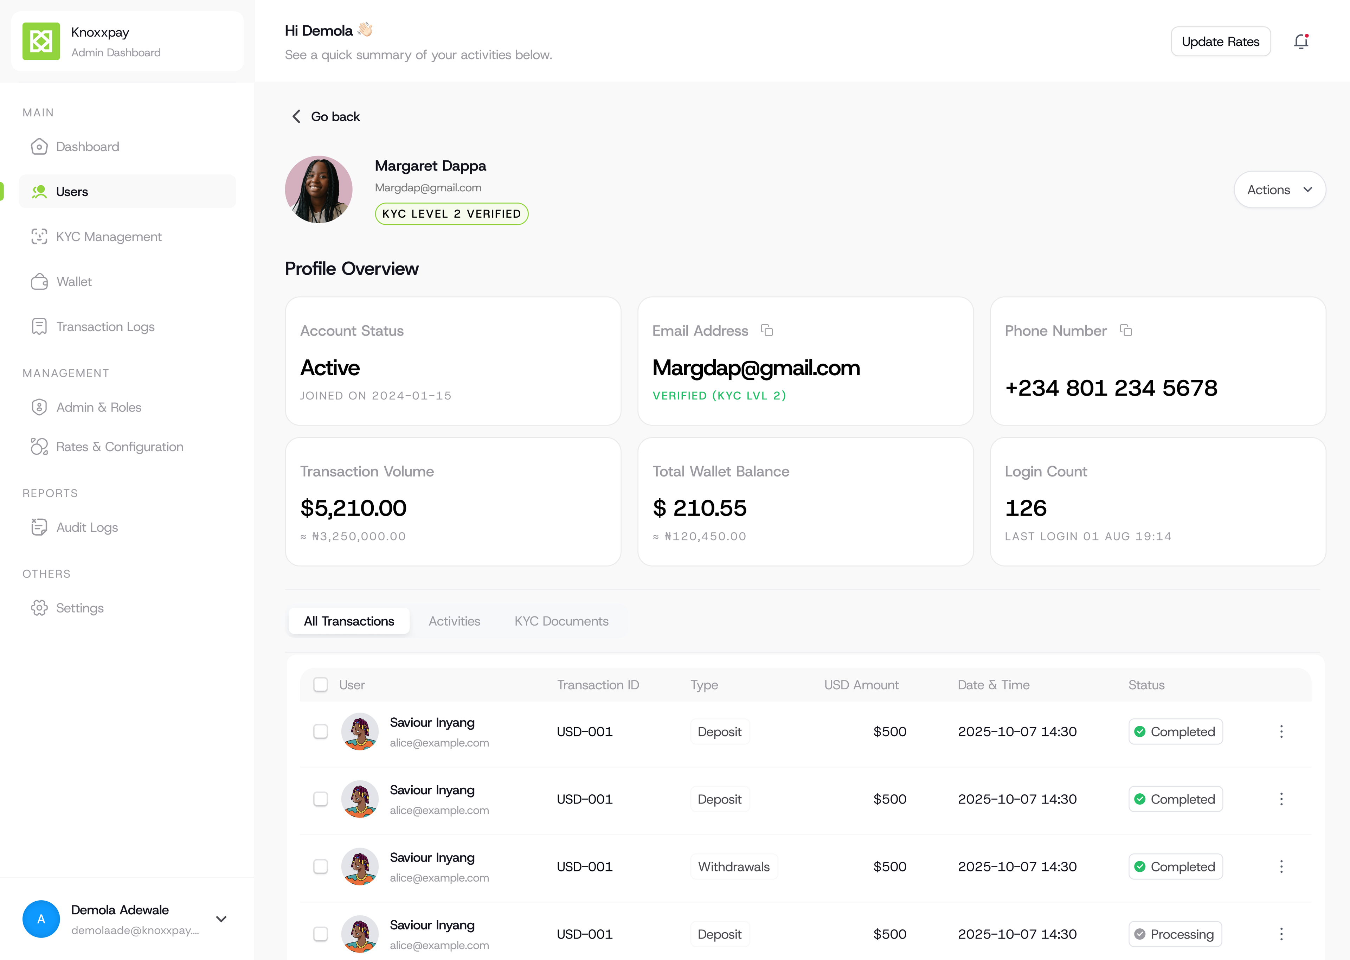
Task: Click the Dashboard sidebar icon
Action: (x=39, y=147)
